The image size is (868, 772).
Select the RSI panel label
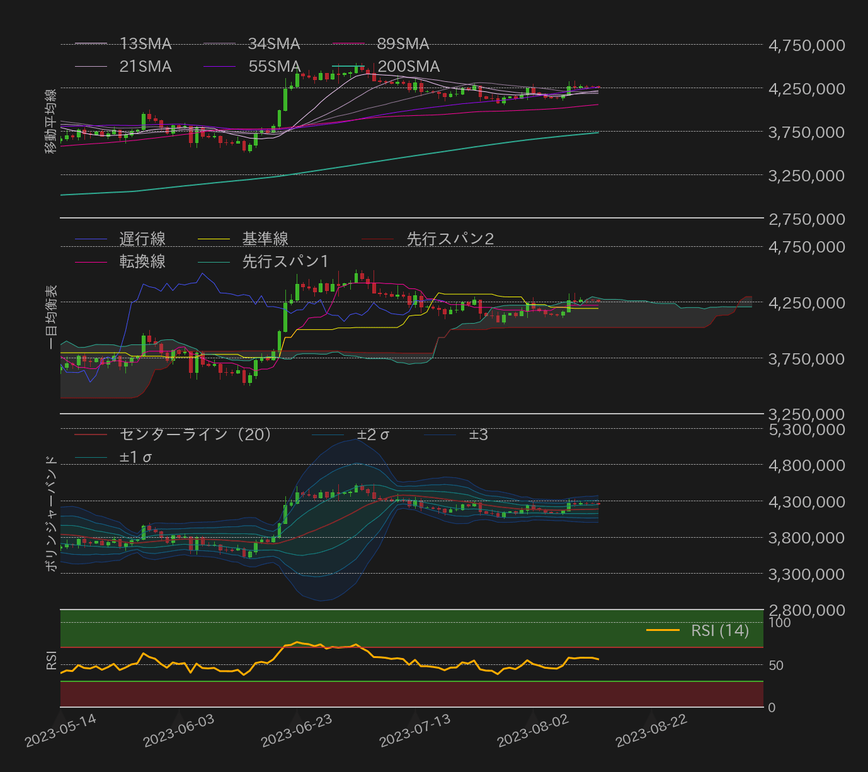pos(50,662)
